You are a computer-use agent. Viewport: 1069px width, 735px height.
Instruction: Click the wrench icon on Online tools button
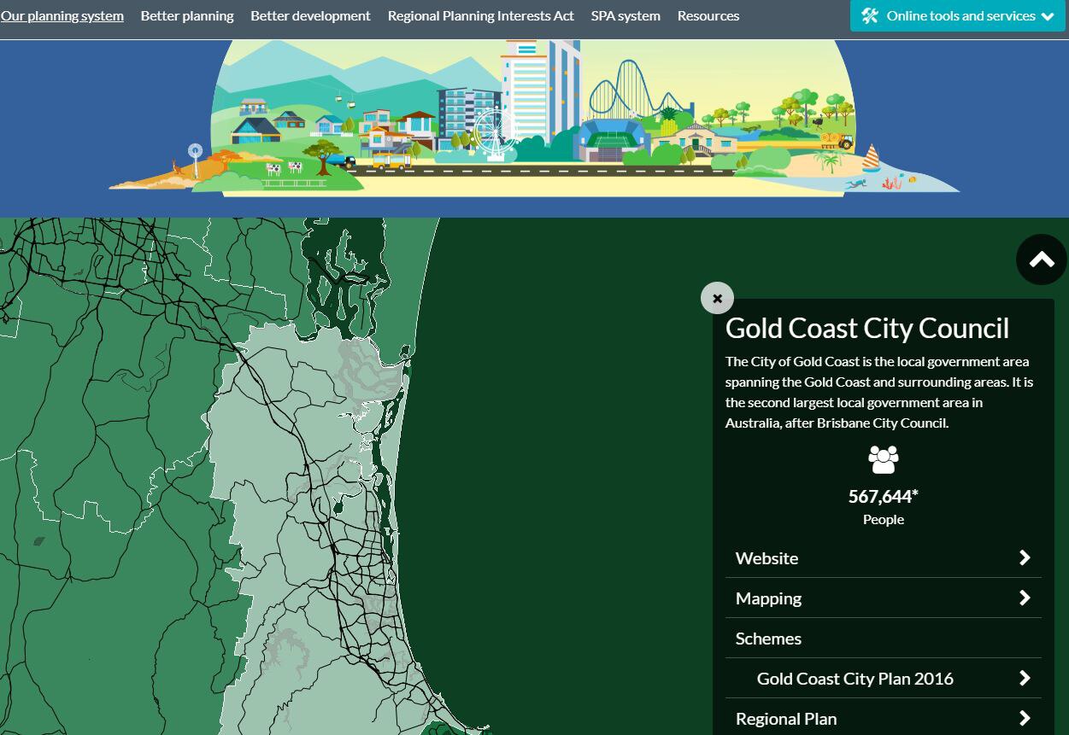coord(870,15)
